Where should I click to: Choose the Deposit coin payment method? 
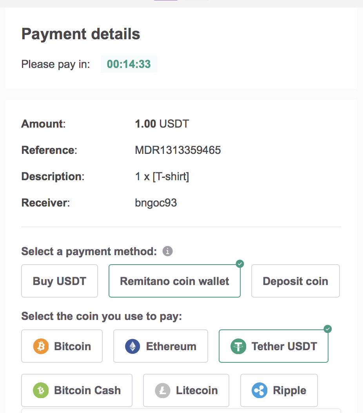point(295,281)
